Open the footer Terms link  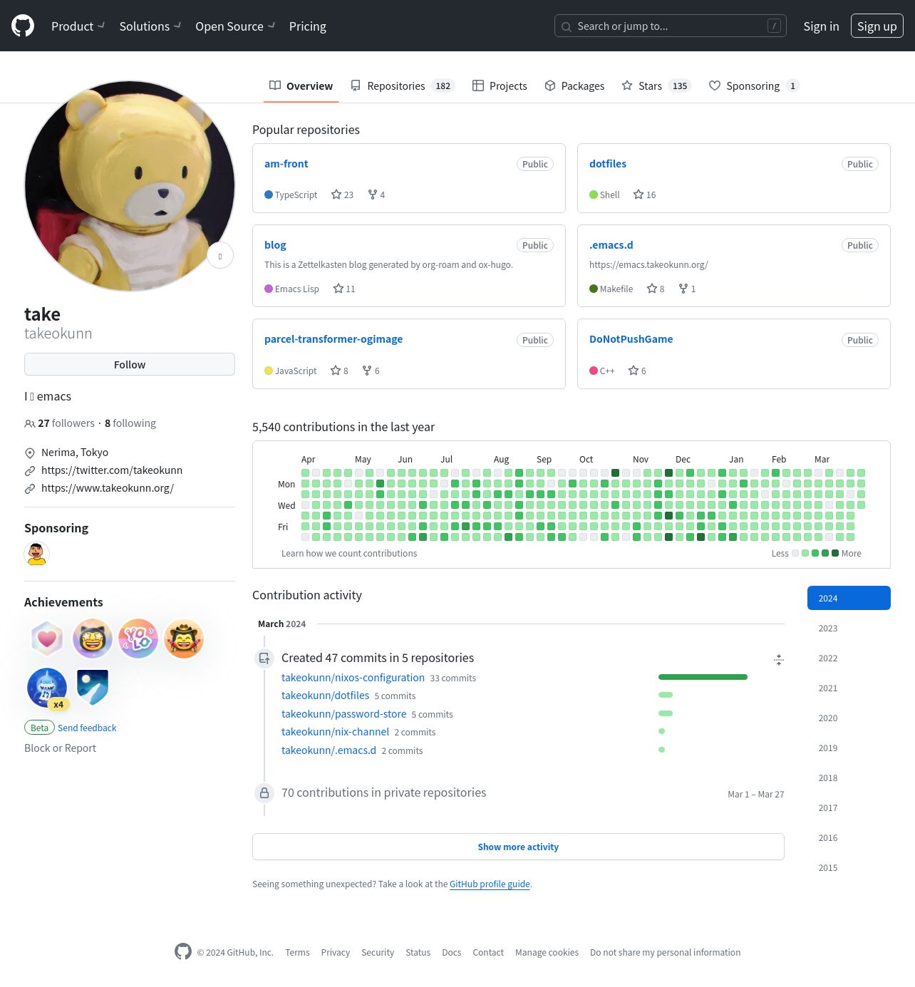pyautogui.click(x=297, y=952)
